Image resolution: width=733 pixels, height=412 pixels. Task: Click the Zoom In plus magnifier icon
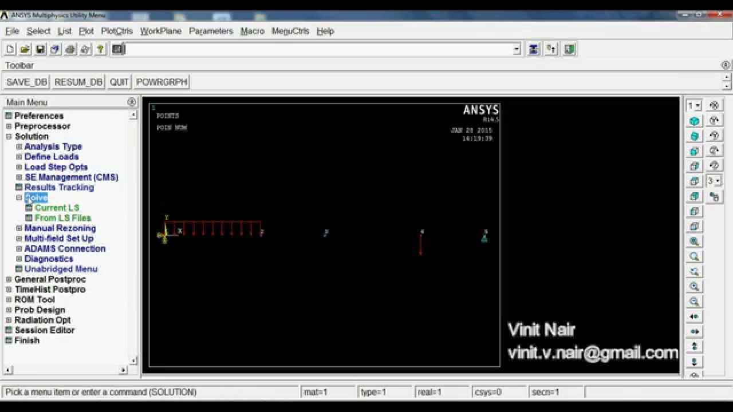point(694,287)
